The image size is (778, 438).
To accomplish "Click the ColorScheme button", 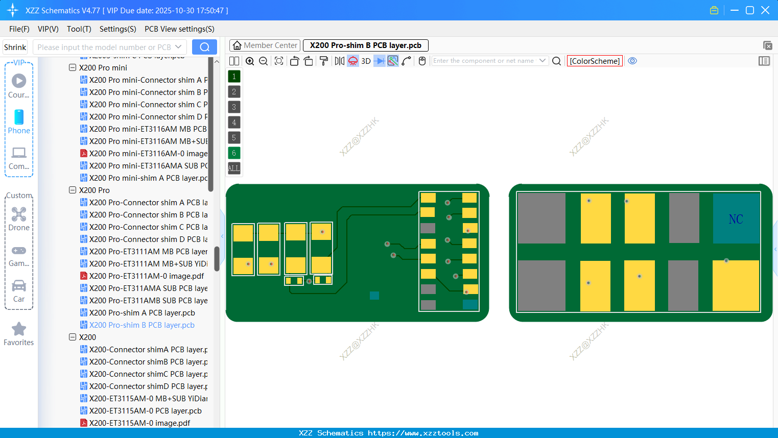I will pos(595,61).
